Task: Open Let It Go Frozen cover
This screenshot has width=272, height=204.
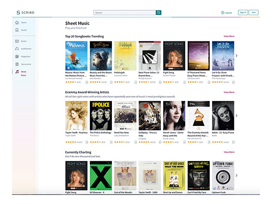Action: pos(223,56)
